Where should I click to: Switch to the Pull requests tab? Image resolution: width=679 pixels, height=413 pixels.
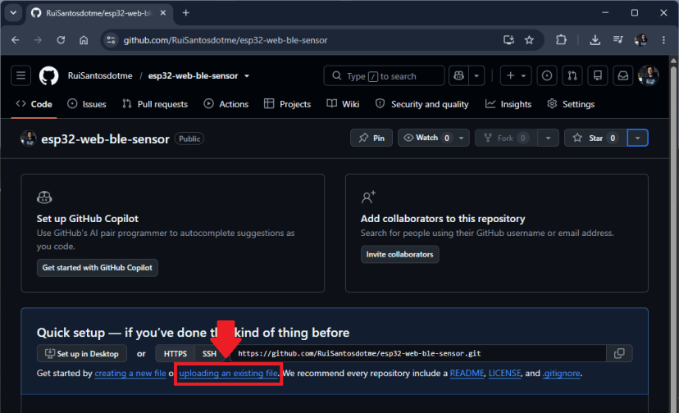(x=155, y=104)
